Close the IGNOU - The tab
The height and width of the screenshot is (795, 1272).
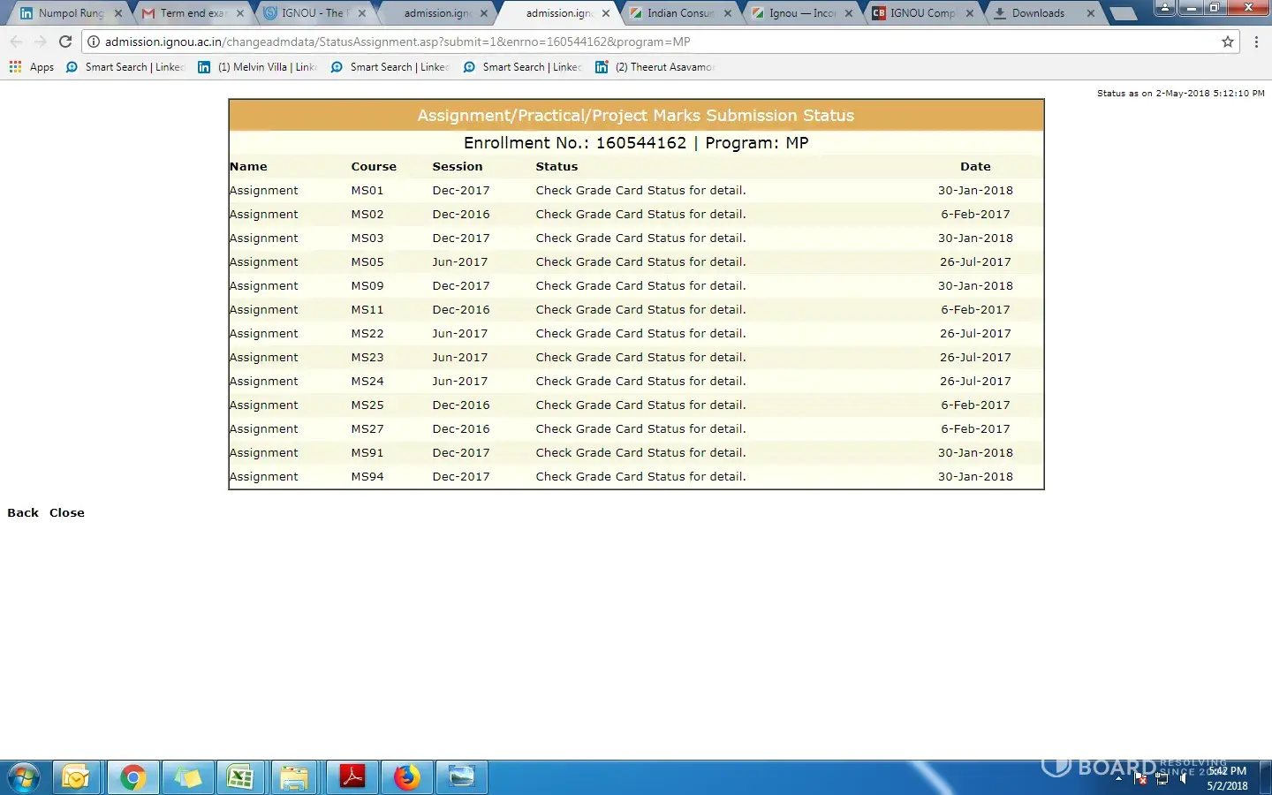[361, 13]
